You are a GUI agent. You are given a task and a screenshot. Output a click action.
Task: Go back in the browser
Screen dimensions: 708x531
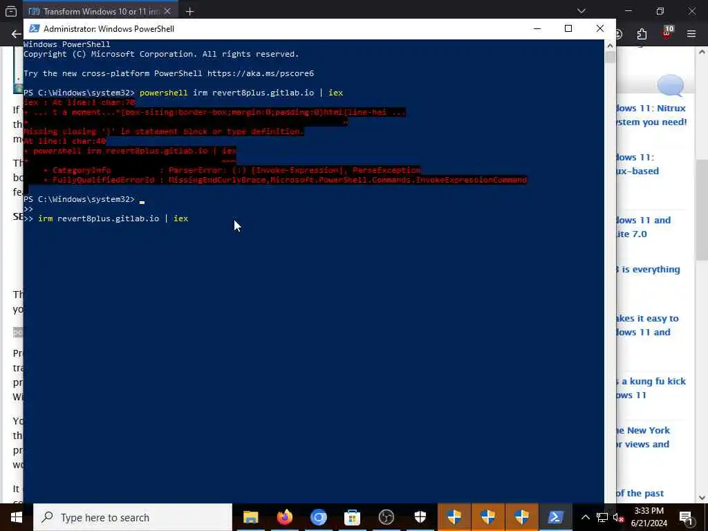(17, 34)
